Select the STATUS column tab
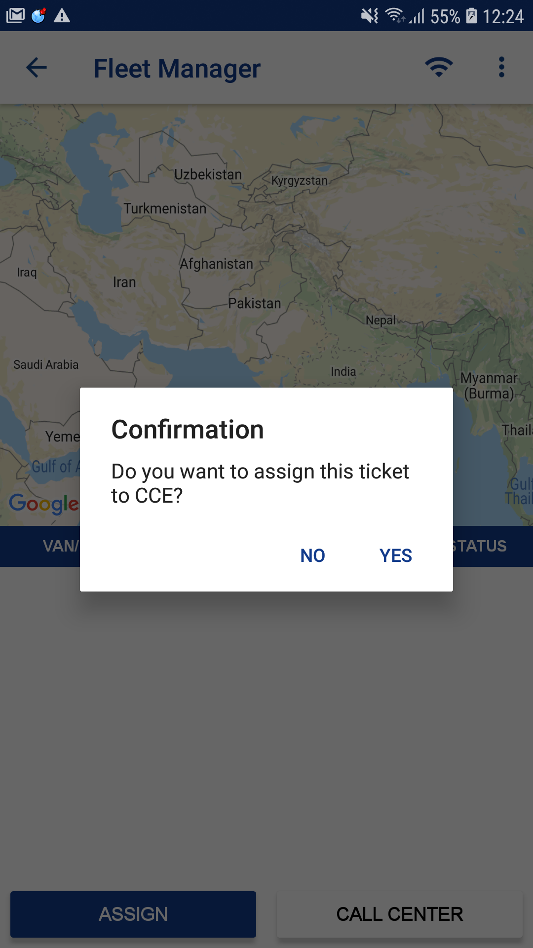533x948 pixels. point(480,546)
